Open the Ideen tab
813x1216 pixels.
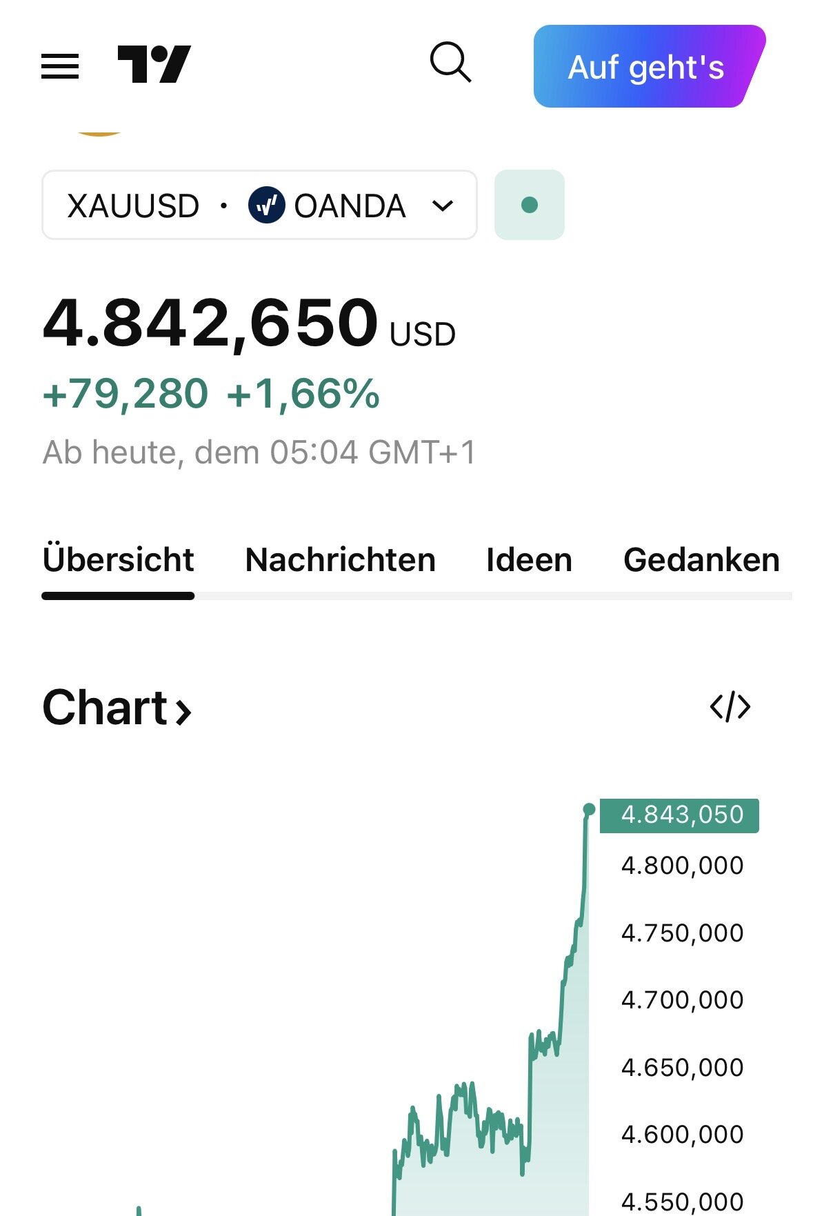529,559
